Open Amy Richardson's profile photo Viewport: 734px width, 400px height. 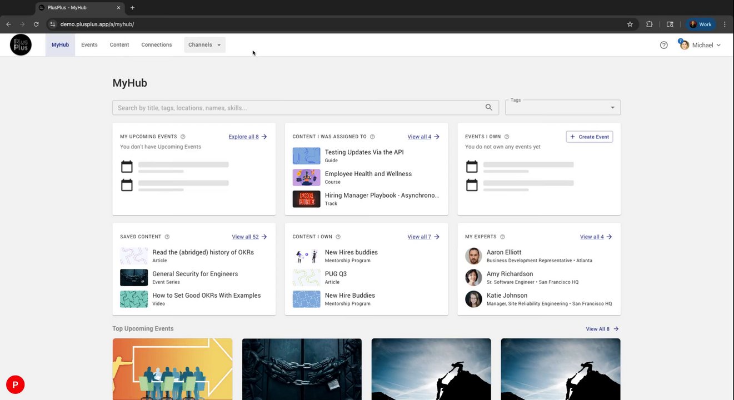click(473, 277)
